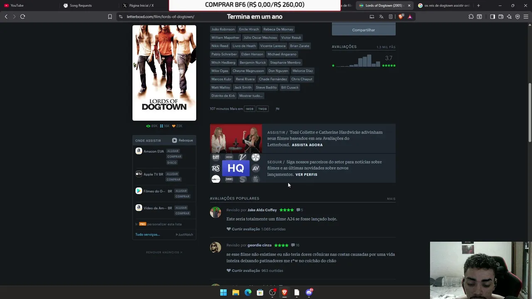This screenshot has height=299, width=532.
Task: Click Remover Anúncios link
Action: click(x=164, y=252)
